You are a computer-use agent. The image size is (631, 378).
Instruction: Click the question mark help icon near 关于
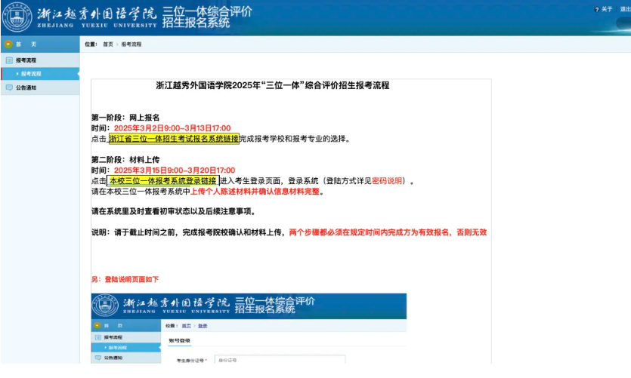[597, 9]
